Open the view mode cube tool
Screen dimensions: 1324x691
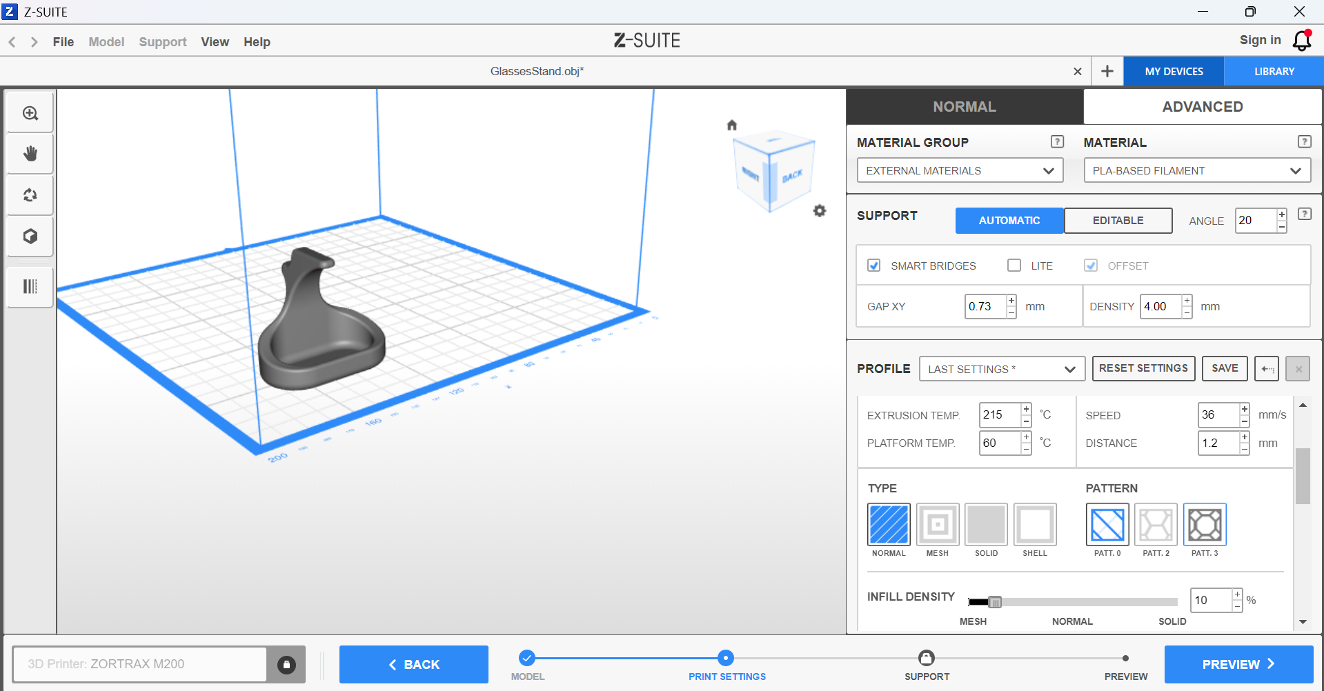pos(30,237)
